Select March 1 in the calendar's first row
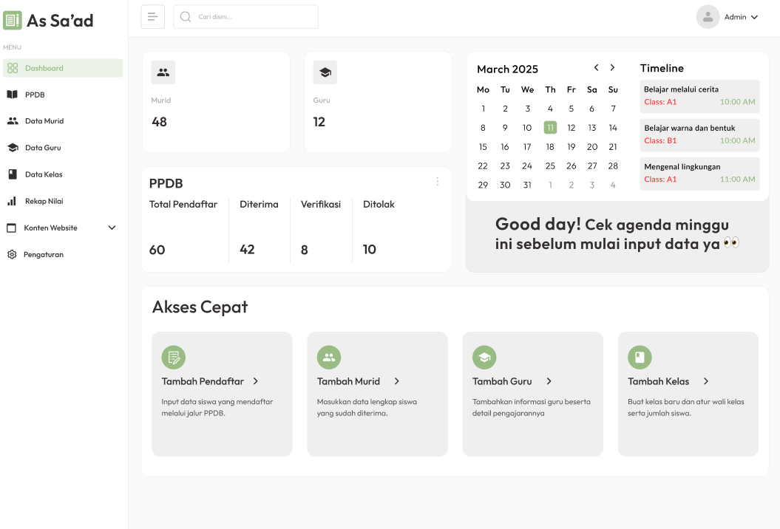The image size is (780, 529). (x=483, y=109)
